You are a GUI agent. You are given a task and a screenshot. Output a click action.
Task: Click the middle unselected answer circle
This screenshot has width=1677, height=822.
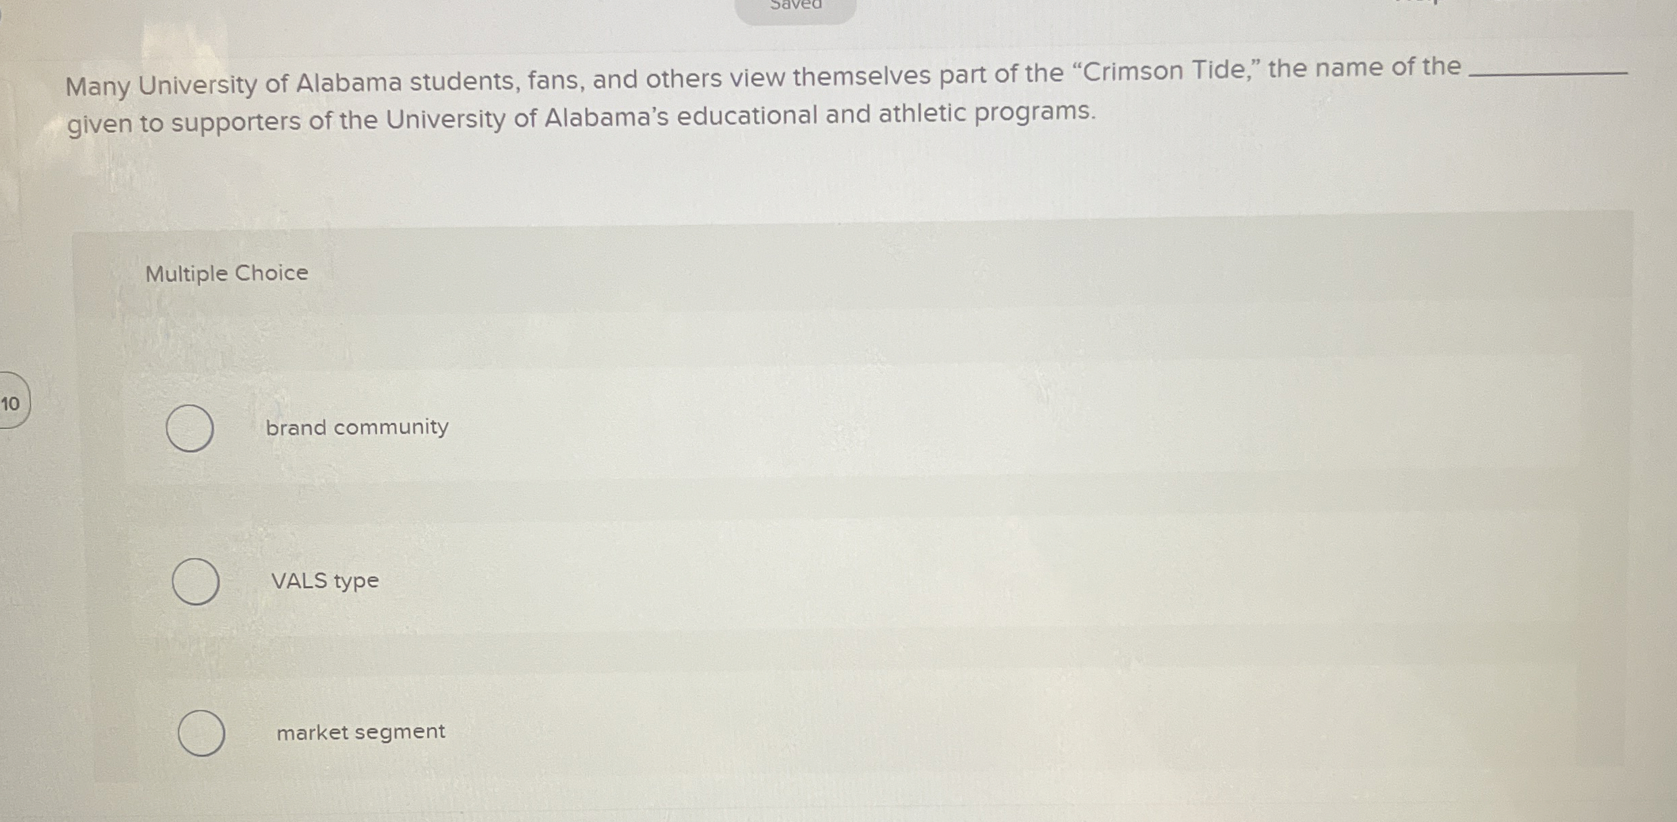197,583
